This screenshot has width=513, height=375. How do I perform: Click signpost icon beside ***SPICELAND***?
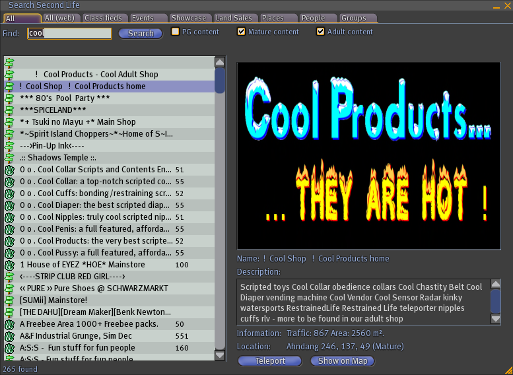(9, 110)
